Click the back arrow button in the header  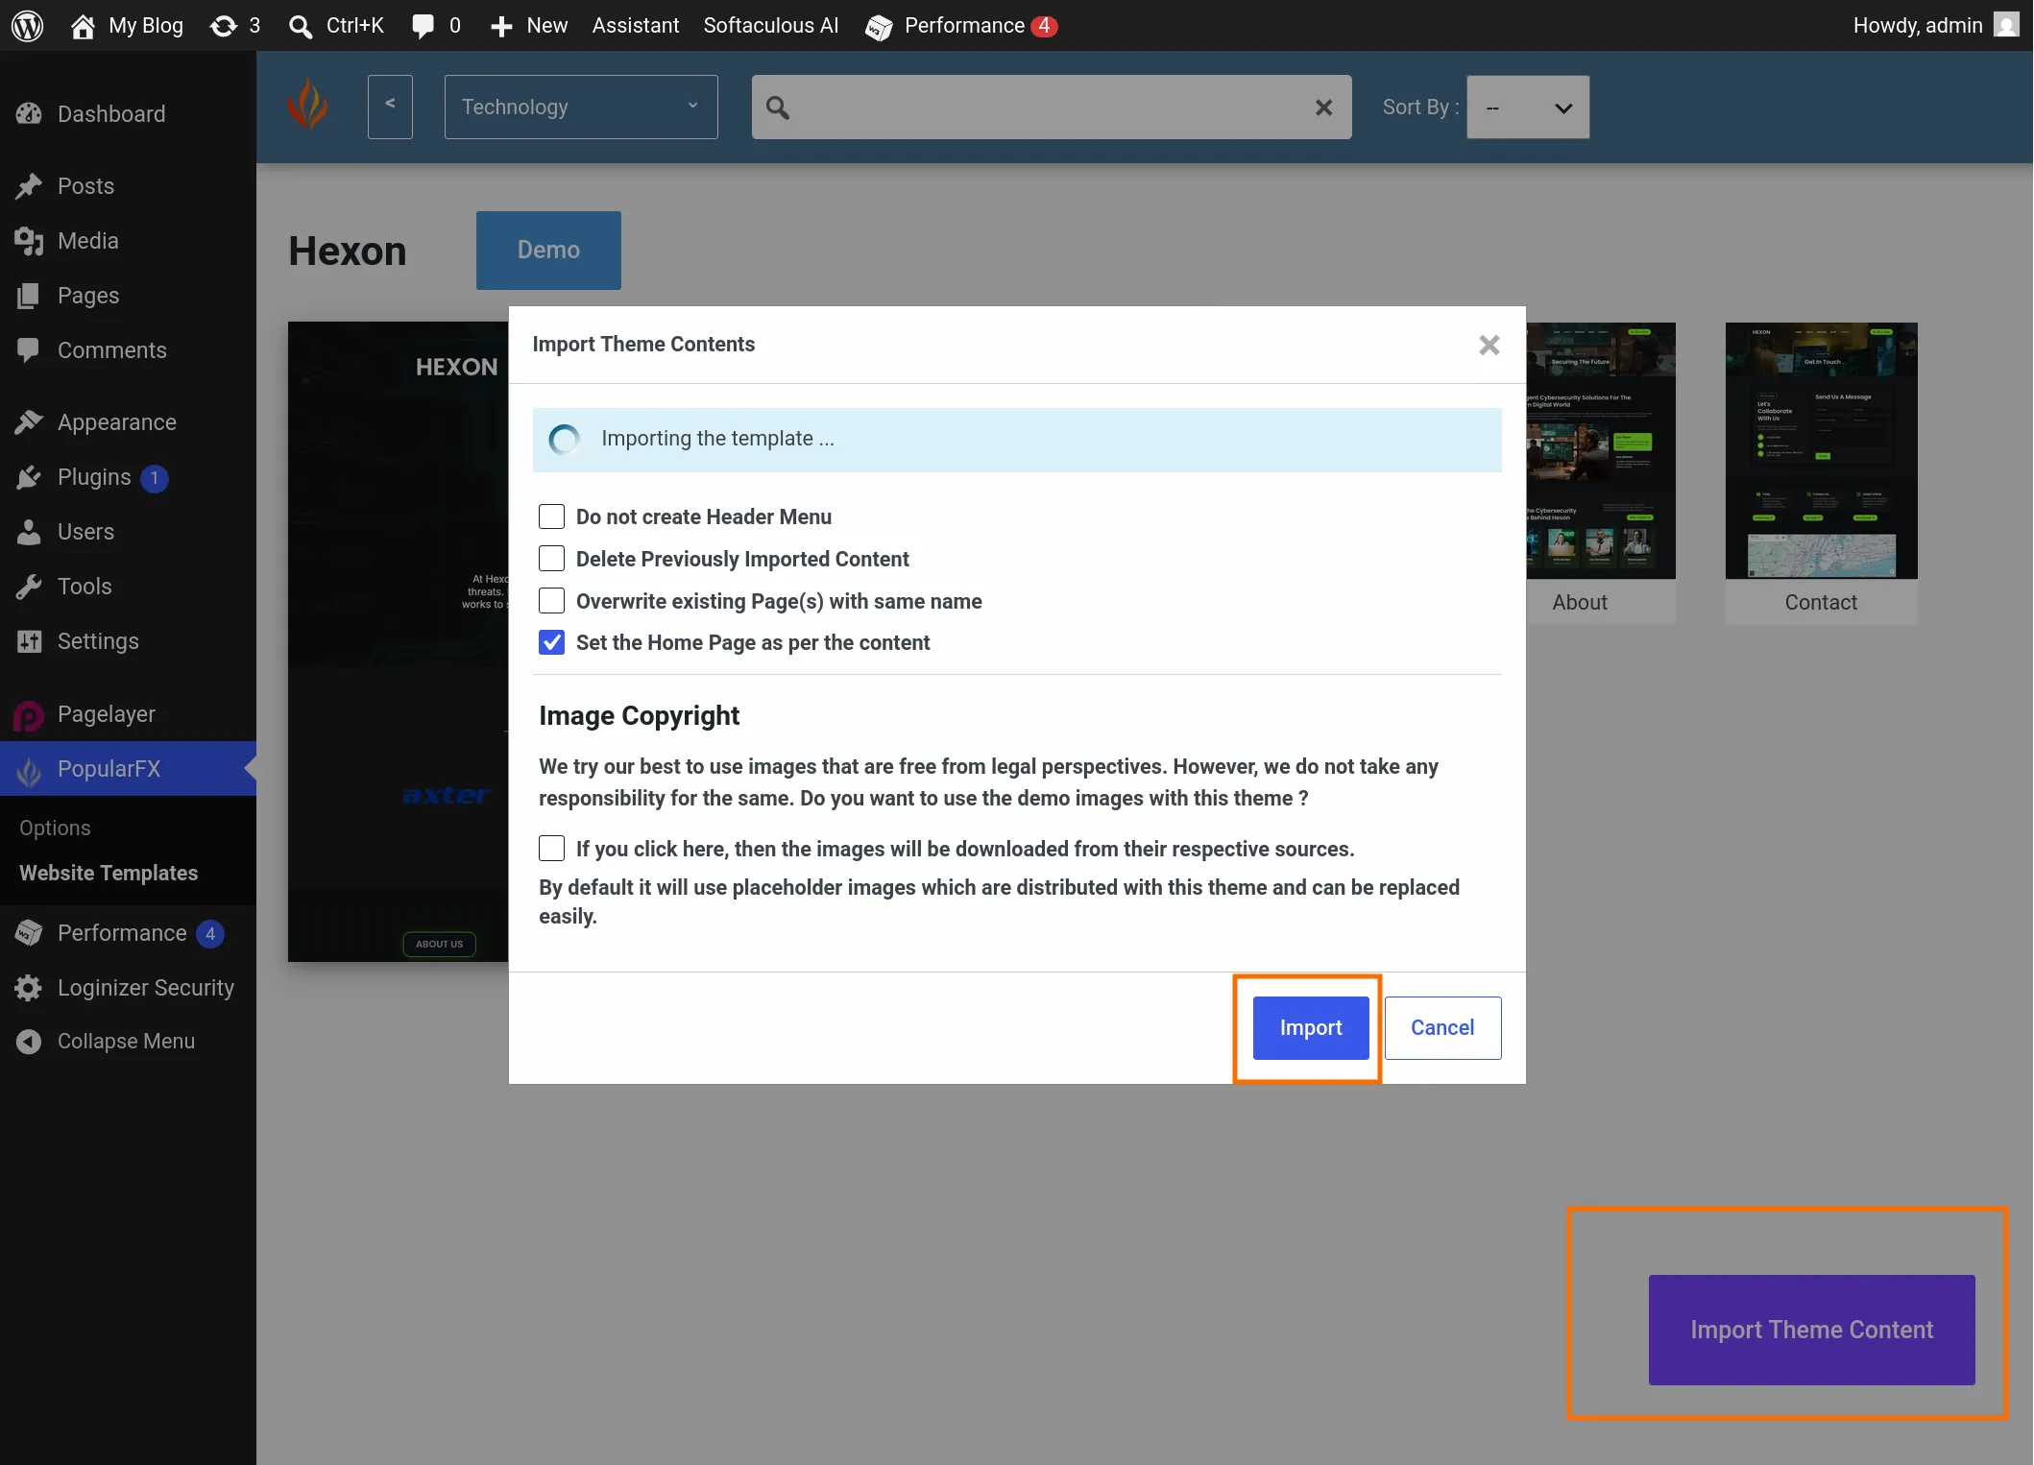point(390,107)
